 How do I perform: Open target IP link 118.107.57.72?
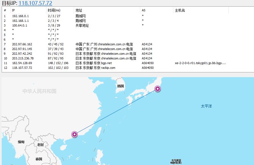tap(35, 3)
